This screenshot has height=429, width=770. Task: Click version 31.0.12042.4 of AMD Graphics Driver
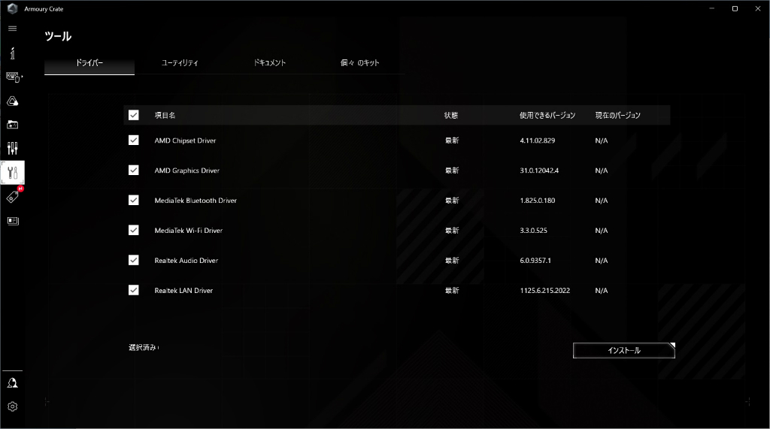(x=539, y=171)
